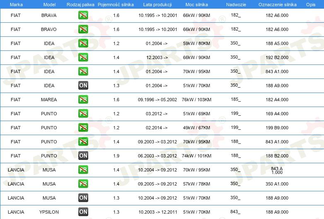
Task: Click LANCIA brand in YPSILON row
Action: click(x=16, y=212)
